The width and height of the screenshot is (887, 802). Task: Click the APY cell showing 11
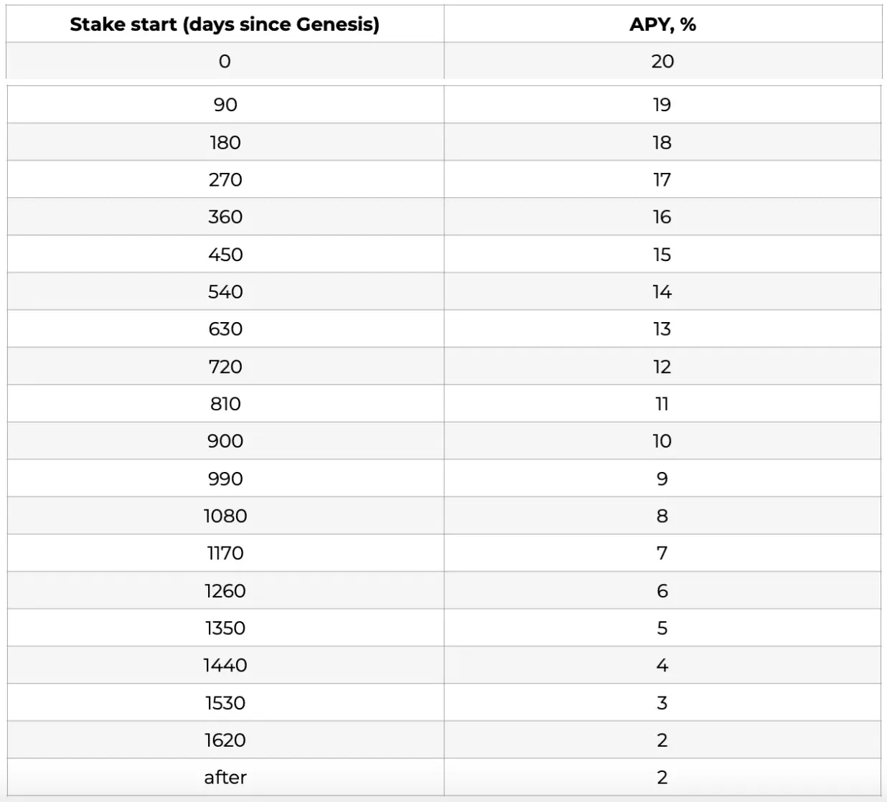point(662,404)
